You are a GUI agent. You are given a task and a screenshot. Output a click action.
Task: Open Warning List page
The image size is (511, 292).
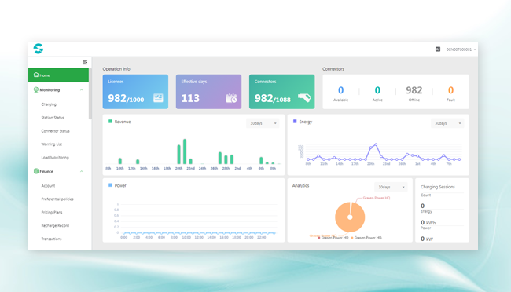click(51, 144)
